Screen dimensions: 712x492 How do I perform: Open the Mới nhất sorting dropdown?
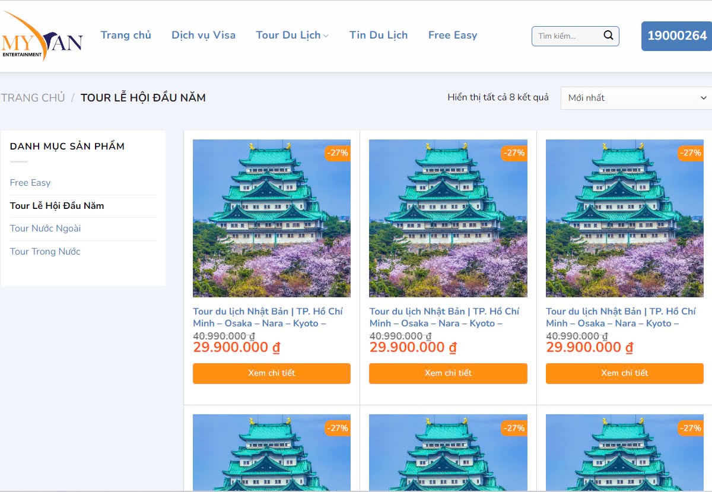pos(636,98)
